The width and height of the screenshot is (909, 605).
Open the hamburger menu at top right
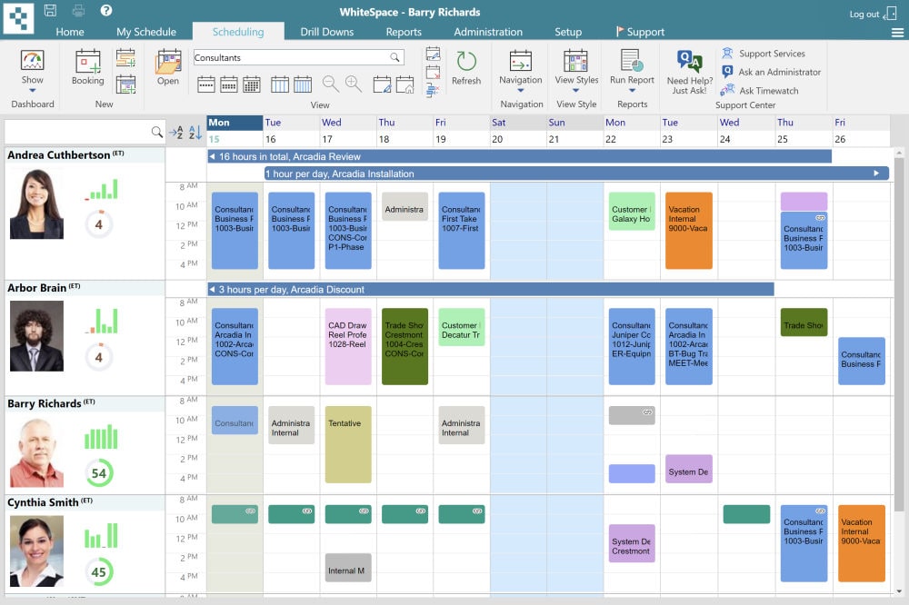(897, 33)
